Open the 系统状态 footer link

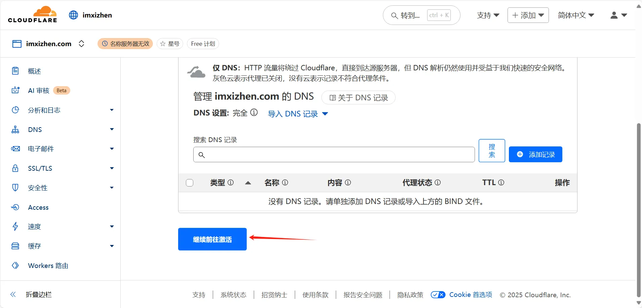tap(233, 295)
